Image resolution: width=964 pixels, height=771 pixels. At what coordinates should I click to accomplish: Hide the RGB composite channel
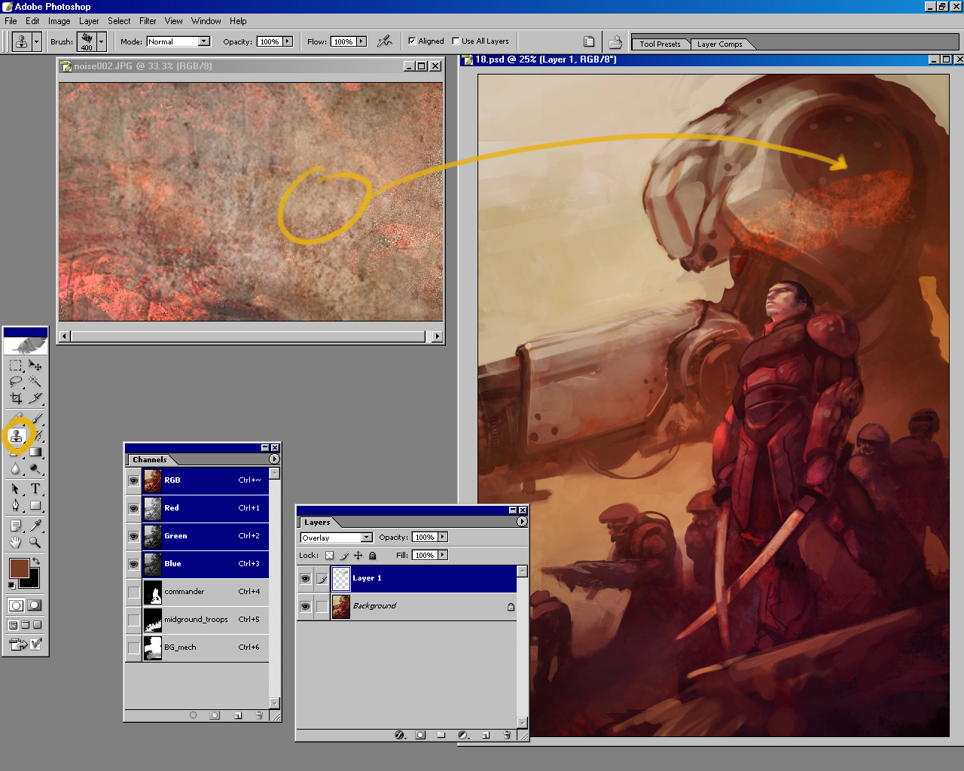[x=133, y=480]
